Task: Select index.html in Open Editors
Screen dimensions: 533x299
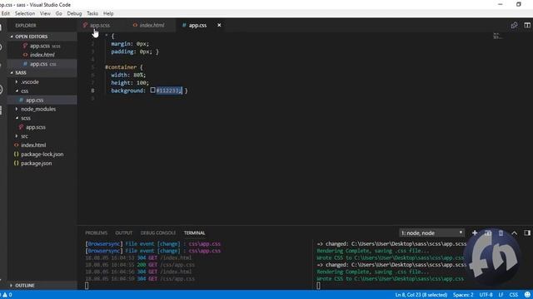Action: [42, 55]
